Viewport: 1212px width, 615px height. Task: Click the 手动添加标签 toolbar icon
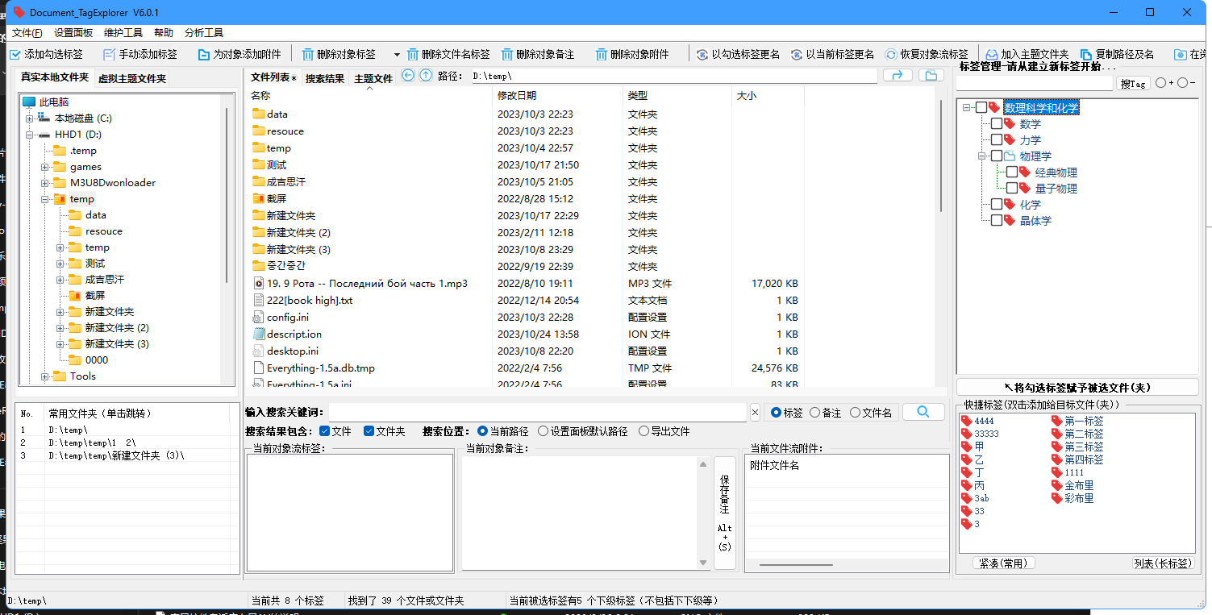[x=110, y=54]
